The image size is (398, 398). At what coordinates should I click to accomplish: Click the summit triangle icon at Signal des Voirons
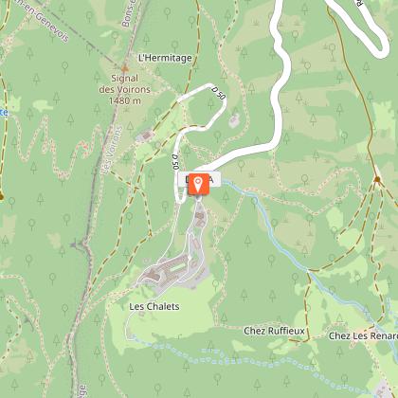coord(125,68)
